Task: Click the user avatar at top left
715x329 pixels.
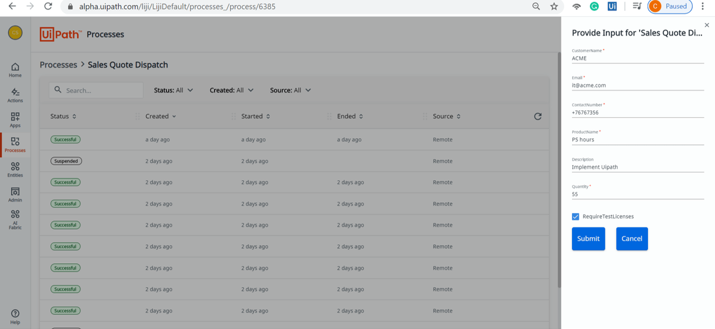Action: [x=15, y=33]
